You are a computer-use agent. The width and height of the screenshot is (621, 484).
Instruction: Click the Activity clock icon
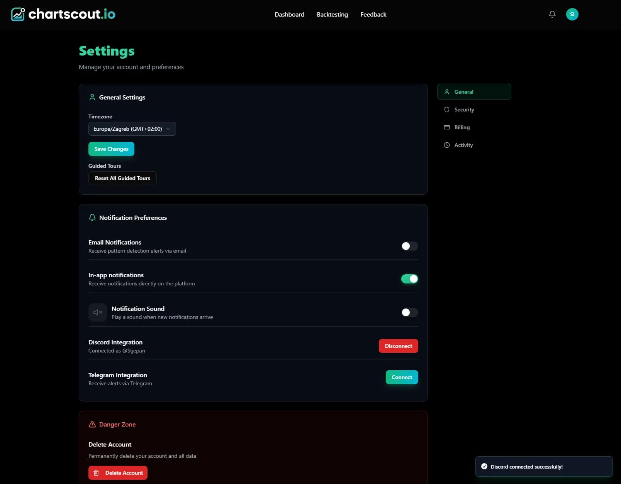446,145
